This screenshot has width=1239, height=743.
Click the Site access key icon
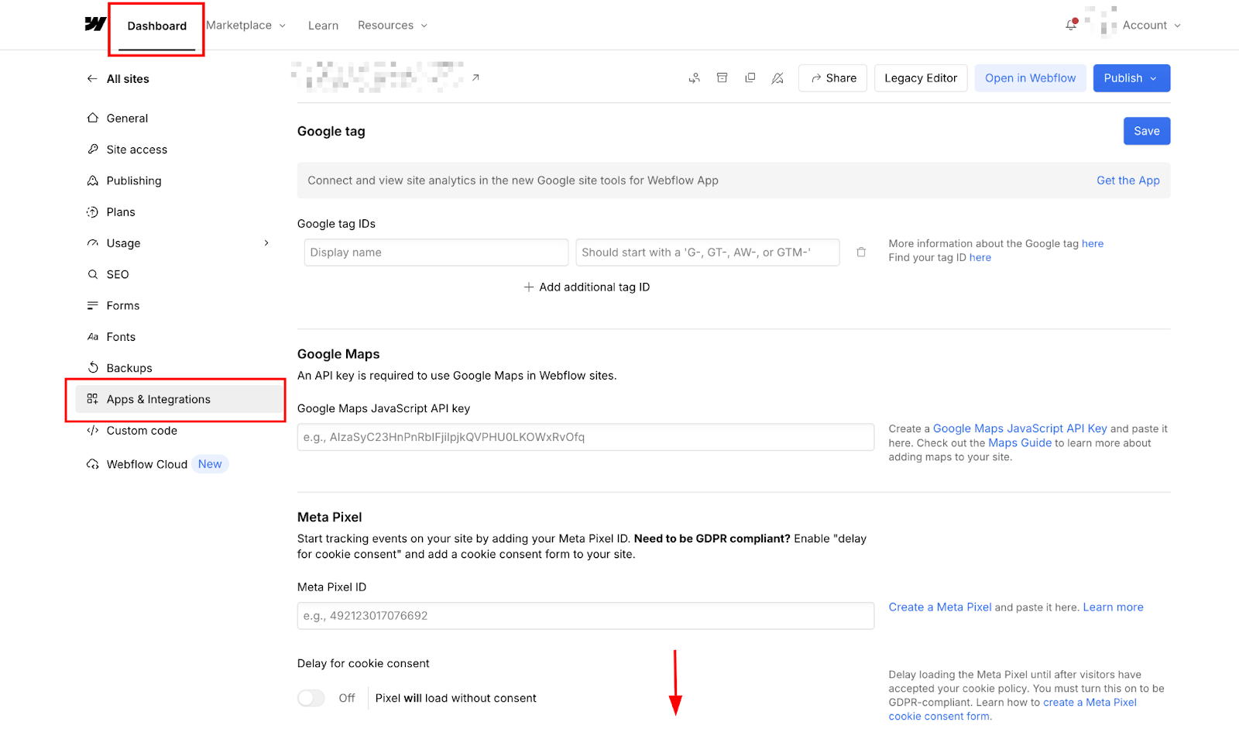(93, 149)
